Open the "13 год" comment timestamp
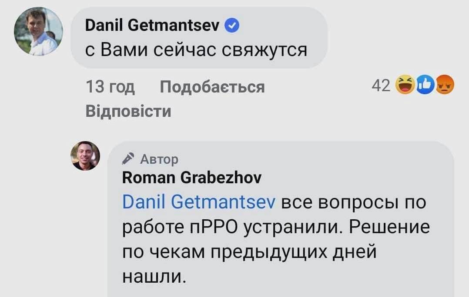This screenshot has width=469, height=297. 110,87
